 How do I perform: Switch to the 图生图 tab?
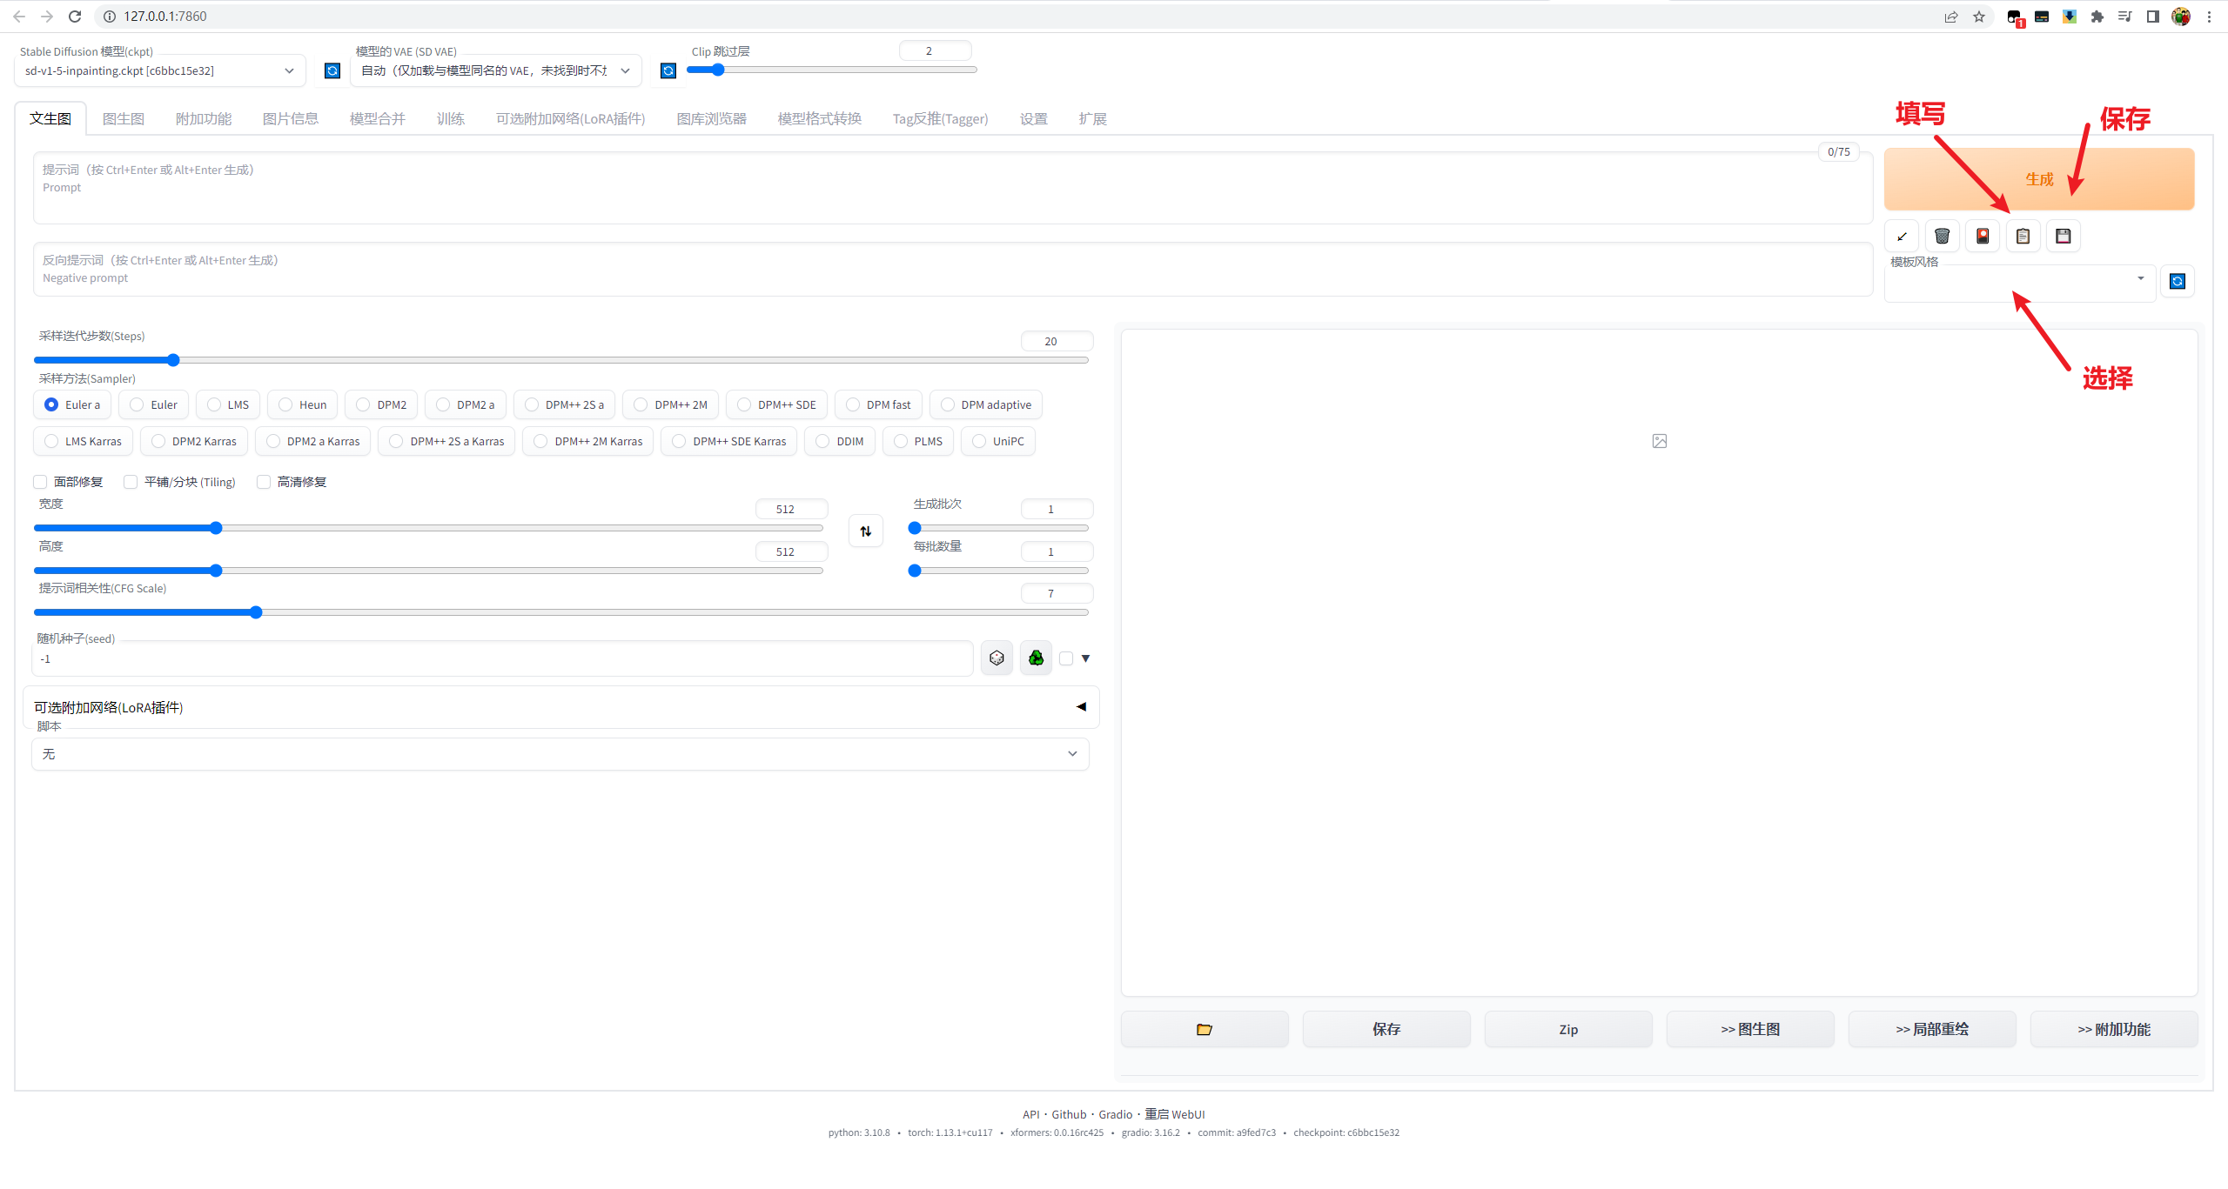(123, 118)
